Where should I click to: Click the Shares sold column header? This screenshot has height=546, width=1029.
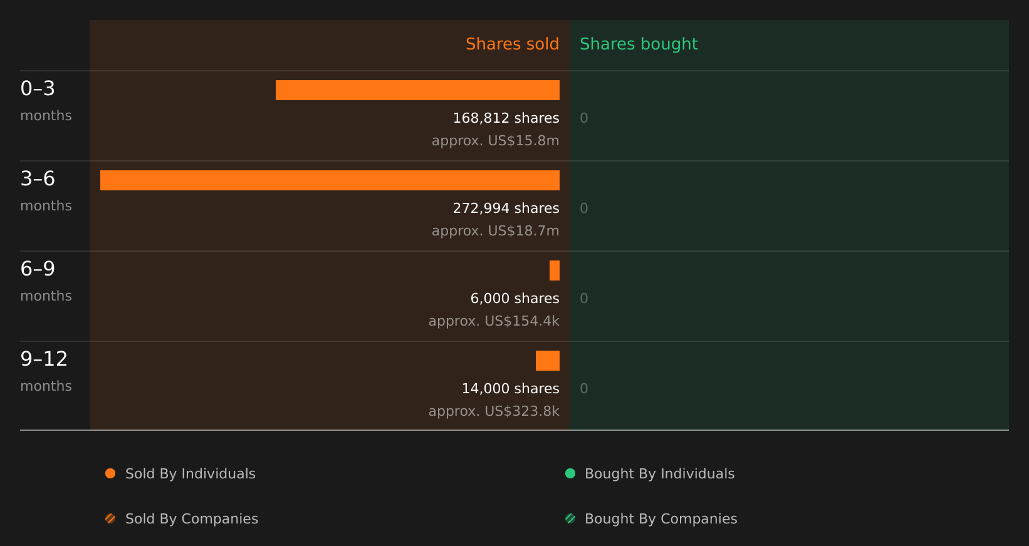coord(513,44)
